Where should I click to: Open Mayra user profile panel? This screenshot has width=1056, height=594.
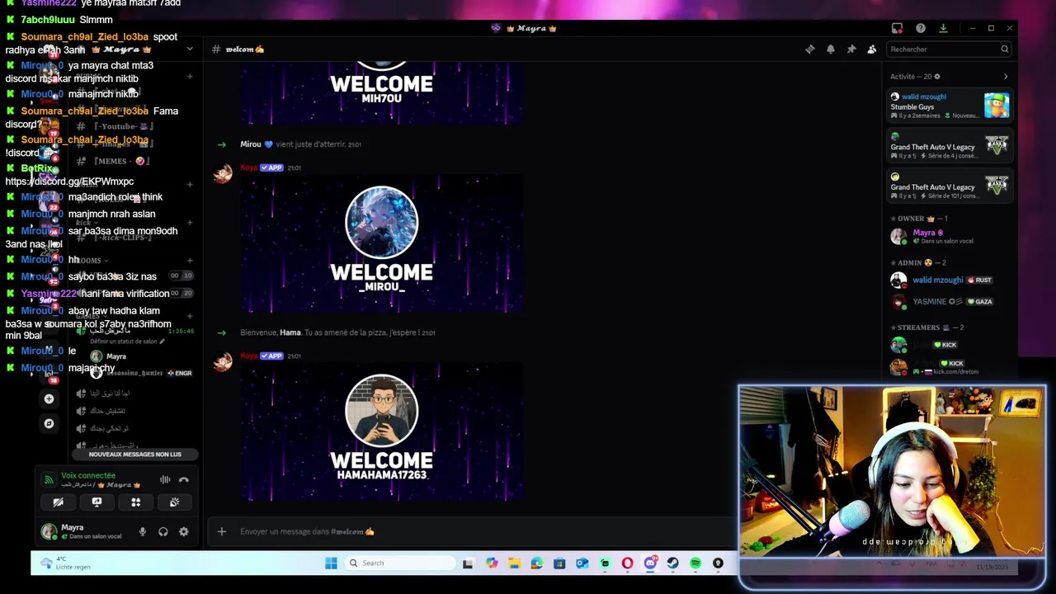pos(82,531)
